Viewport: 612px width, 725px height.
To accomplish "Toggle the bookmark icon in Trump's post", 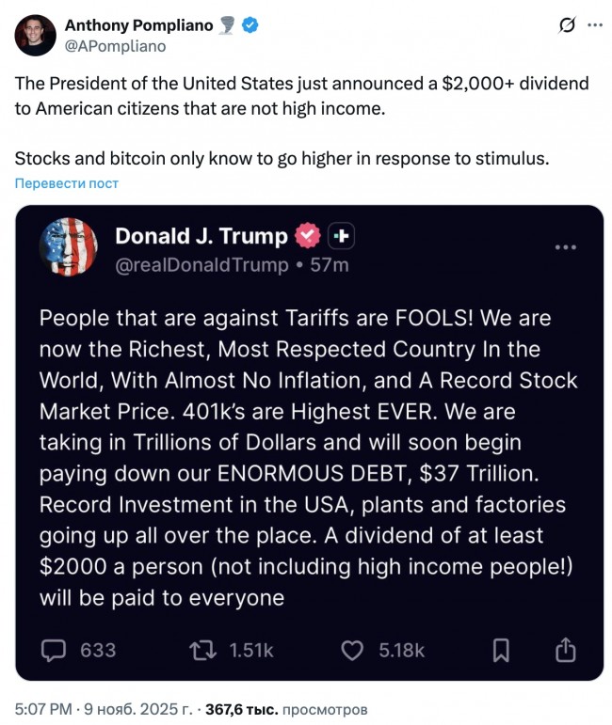I will click(501, 650).
